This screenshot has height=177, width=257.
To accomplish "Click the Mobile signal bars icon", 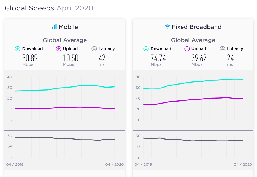I will coord(54,27).
